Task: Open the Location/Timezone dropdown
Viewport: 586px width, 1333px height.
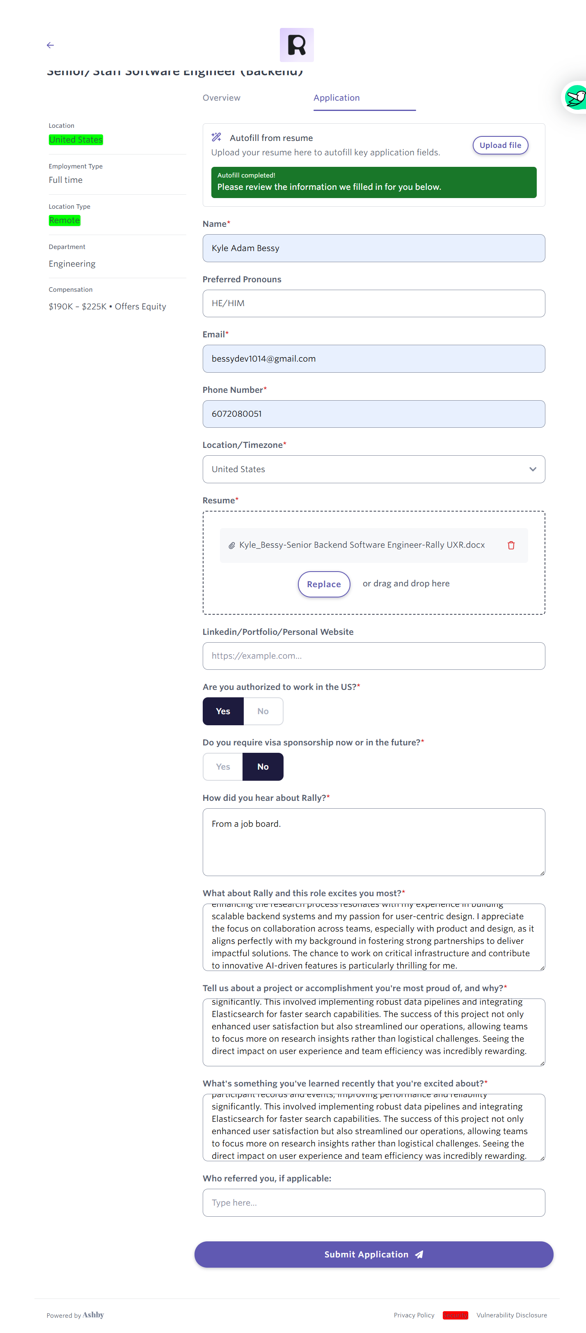Action: point(362,469)
